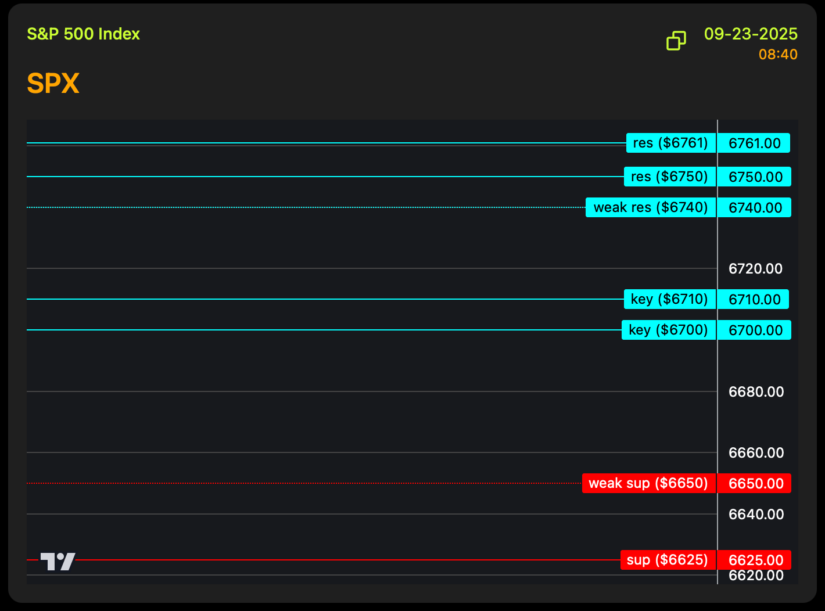Select the SPX ticker symbol

pyautogui.click(x=53, y=84)
